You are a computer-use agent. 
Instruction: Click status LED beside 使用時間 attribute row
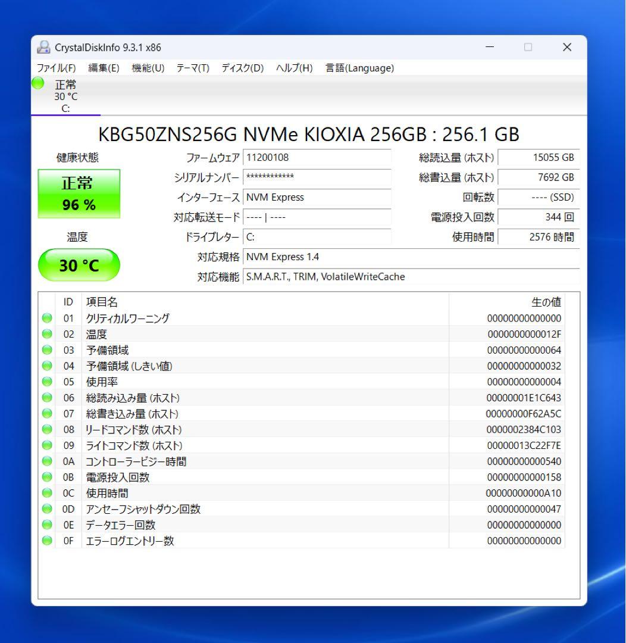[46, 493]
